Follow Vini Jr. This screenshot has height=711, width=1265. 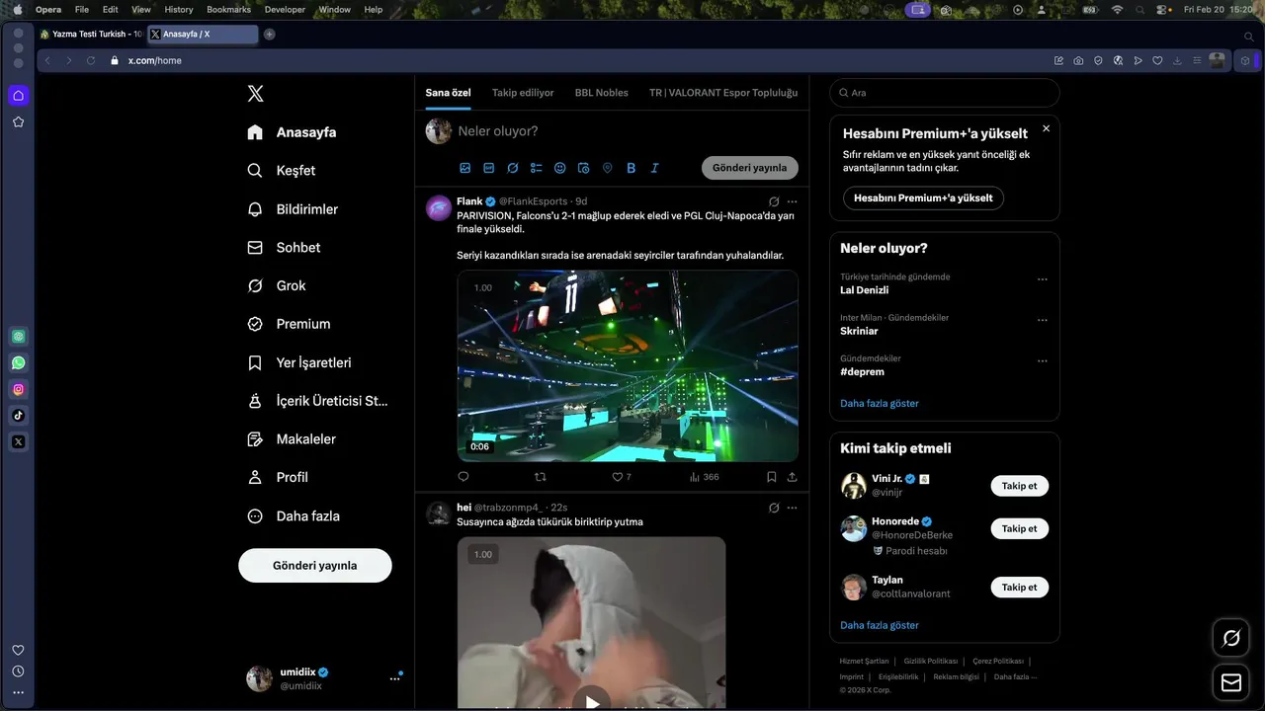pyautogui.click(x=1020, y=486)
